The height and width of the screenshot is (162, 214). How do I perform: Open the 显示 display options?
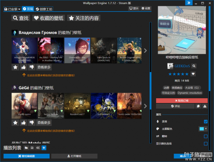coord(134,8)
